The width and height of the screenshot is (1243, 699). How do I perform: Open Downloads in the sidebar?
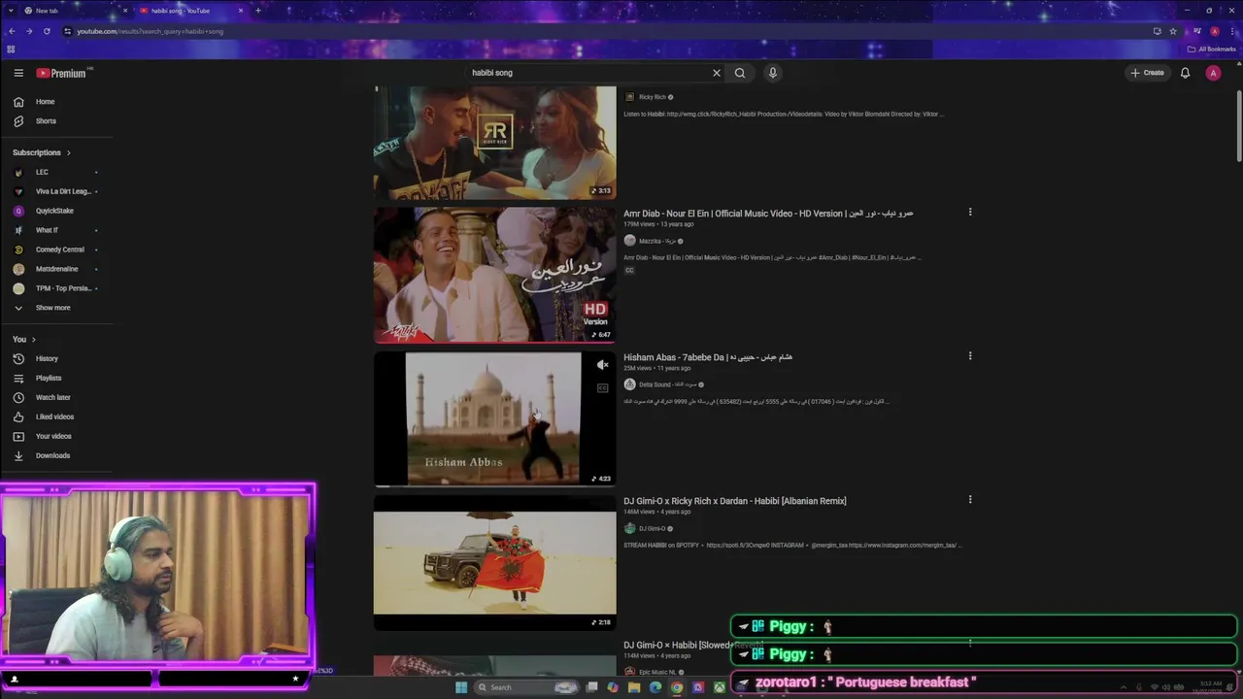[x=58, y=455]
